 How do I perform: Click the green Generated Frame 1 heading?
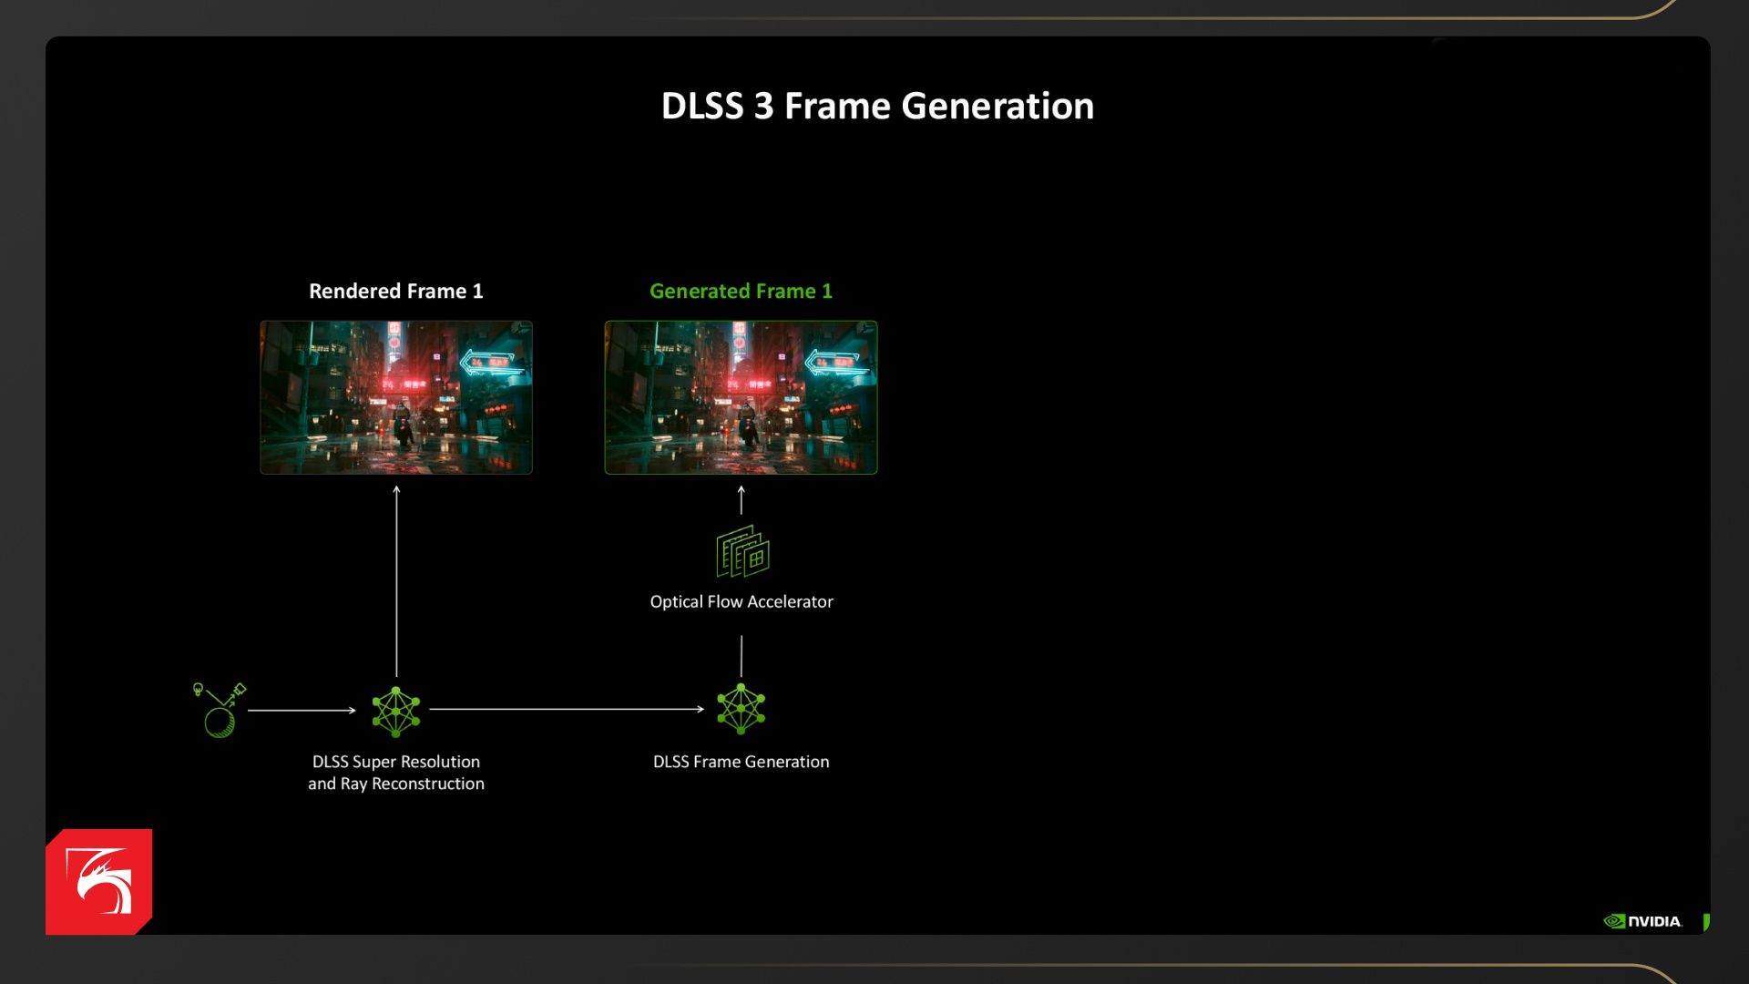(741, 292)
